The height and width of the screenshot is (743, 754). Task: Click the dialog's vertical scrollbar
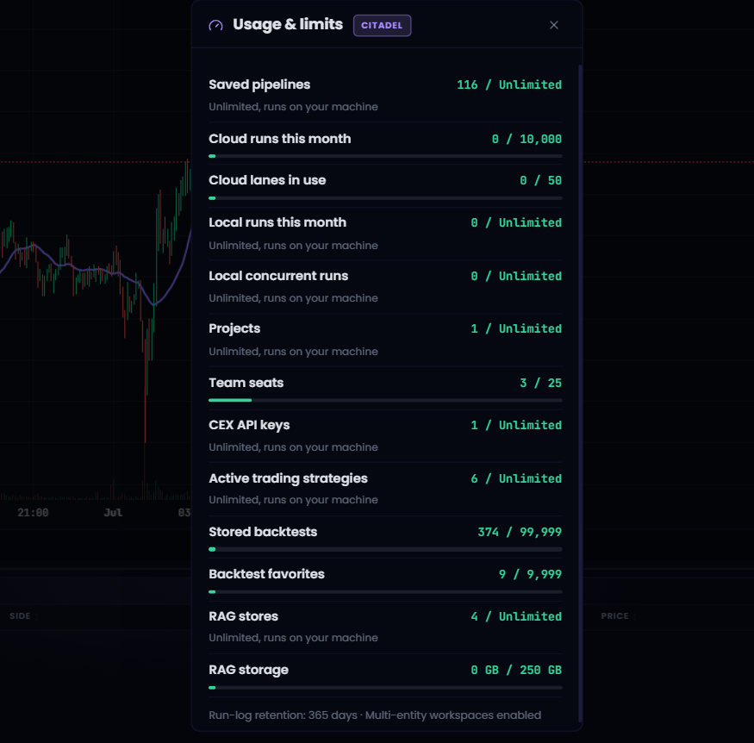pos(580,393)
